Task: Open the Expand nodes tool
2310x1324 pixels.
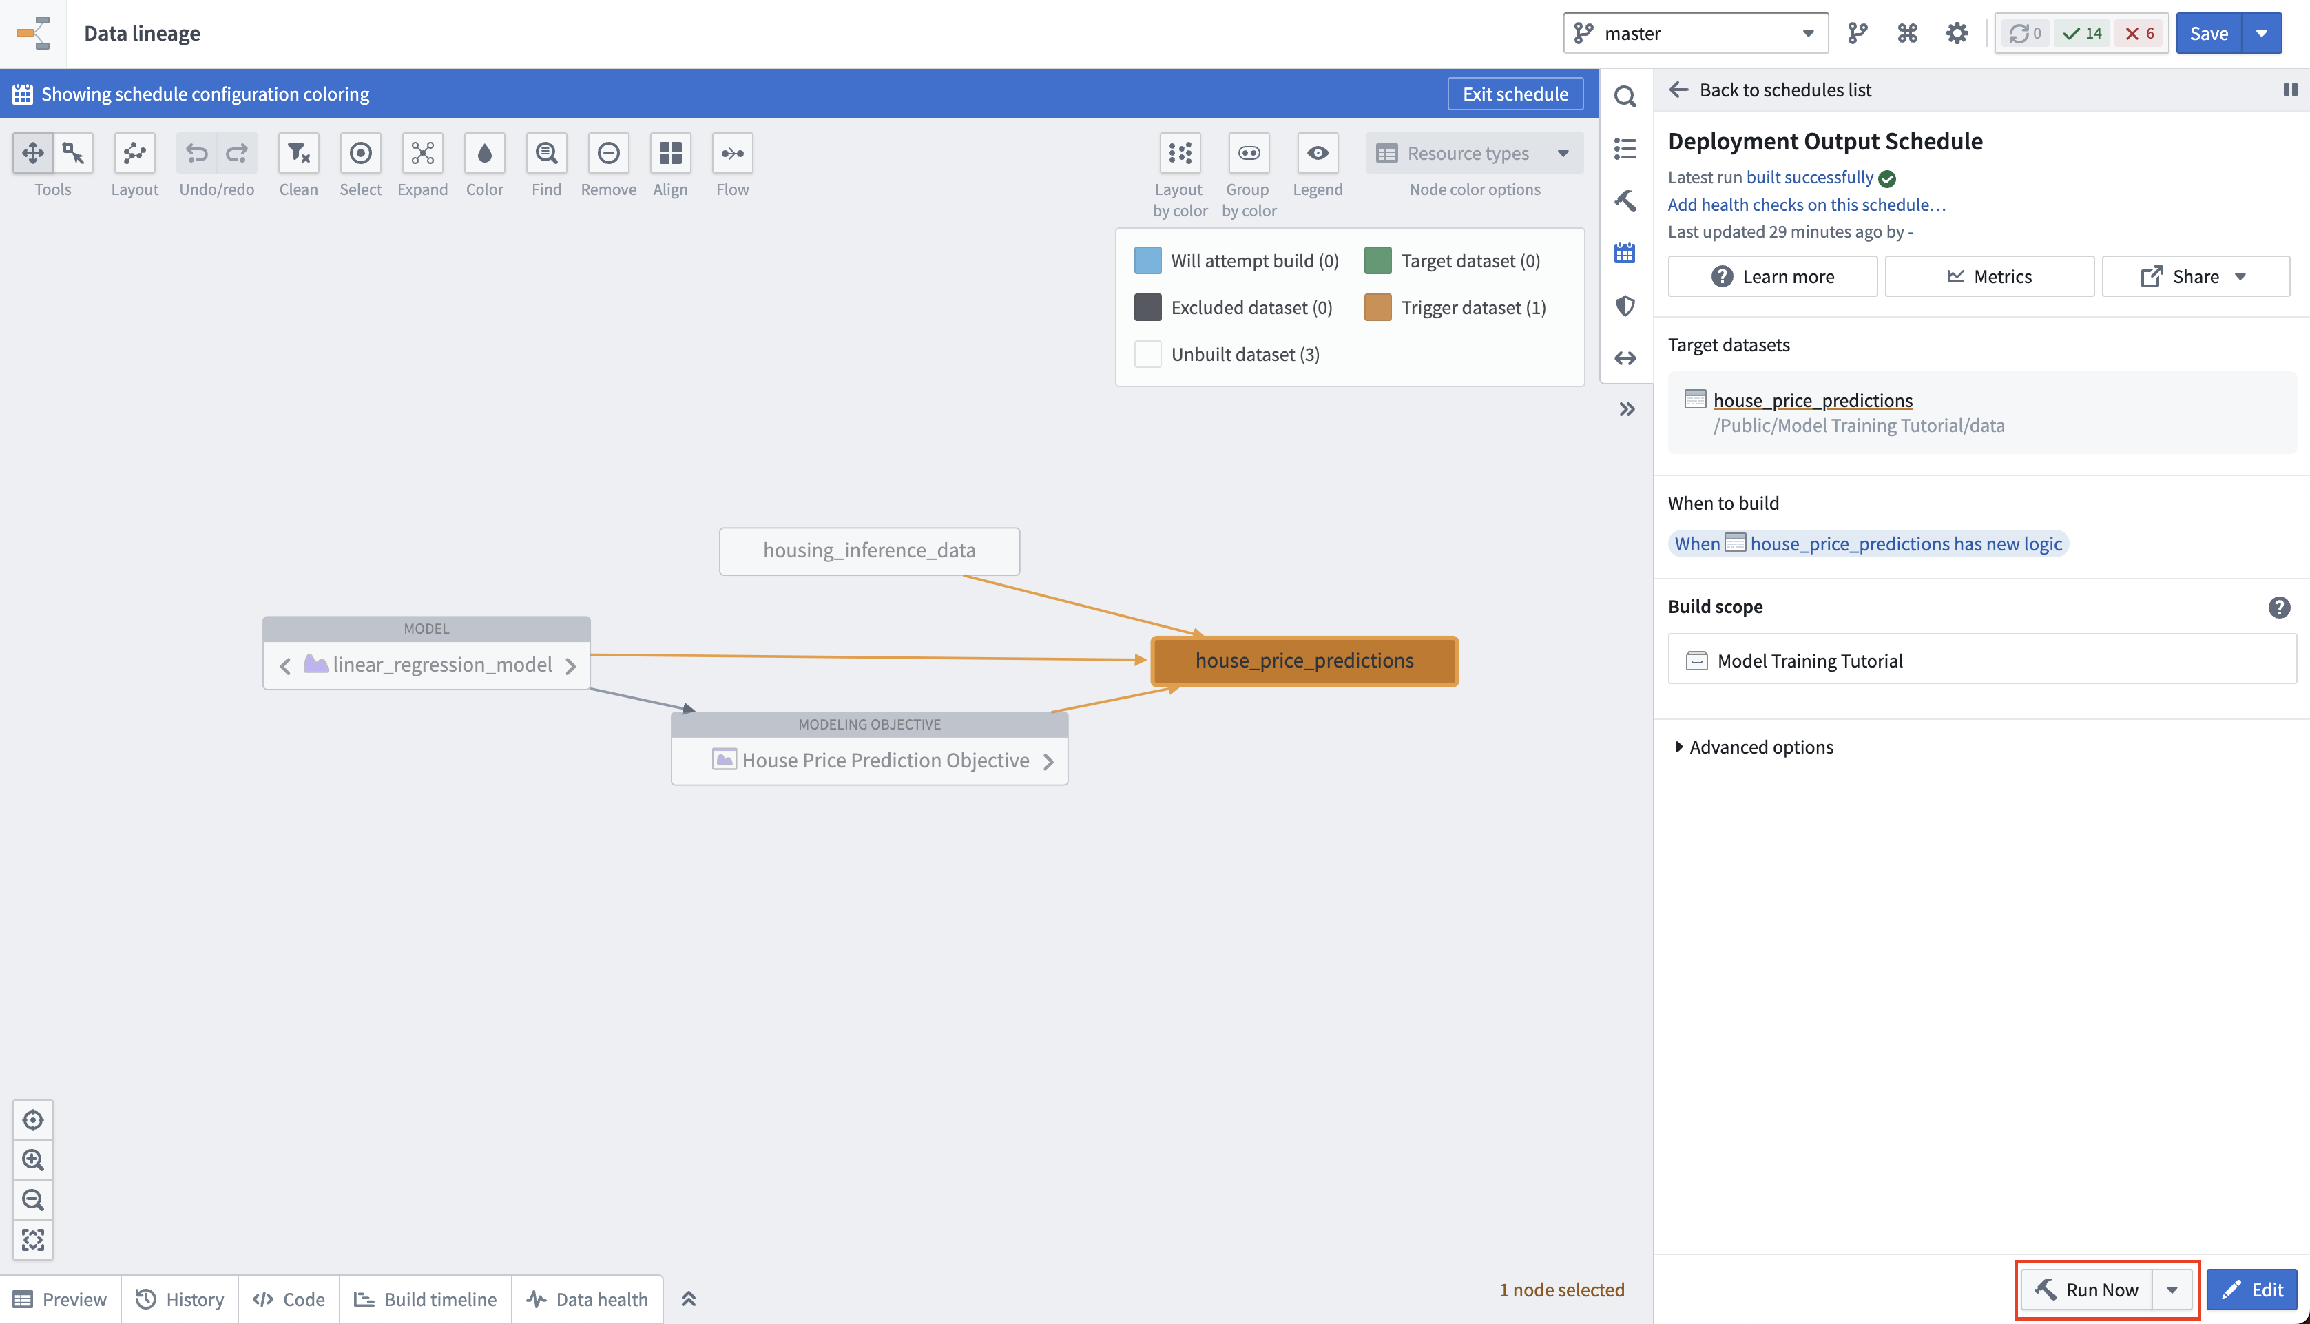Action: click(x=423, y=153)
